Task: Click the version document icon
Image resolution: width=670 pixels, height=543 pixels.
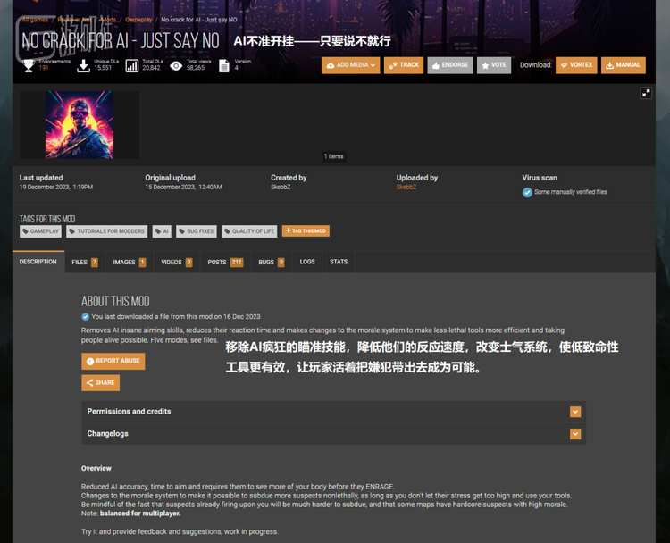Action: (224, 66)
